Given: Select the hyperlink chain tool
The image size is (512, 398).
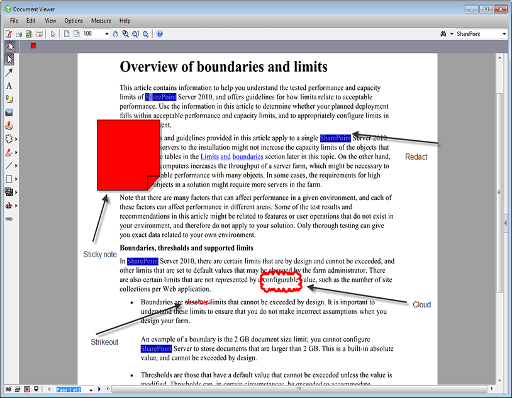Looking at the screenshot, I should (9, 219).
